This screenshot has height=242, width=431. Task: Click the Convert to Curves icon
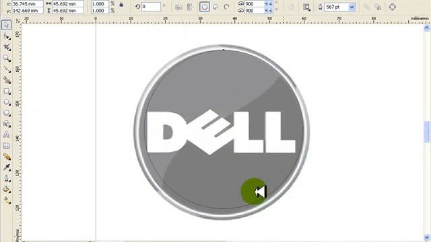click(x=393, y=7)
